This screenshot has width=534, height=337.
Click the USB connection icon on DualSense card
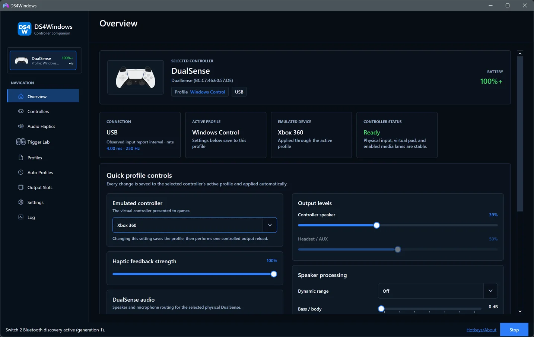coord(71,64)
